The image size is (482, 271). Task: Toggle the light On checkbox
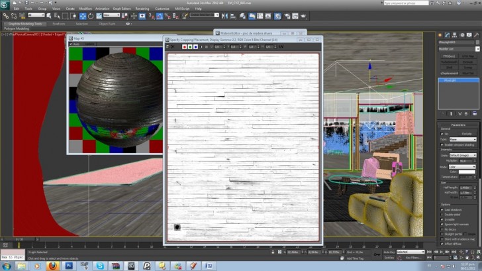coord(442,134)
